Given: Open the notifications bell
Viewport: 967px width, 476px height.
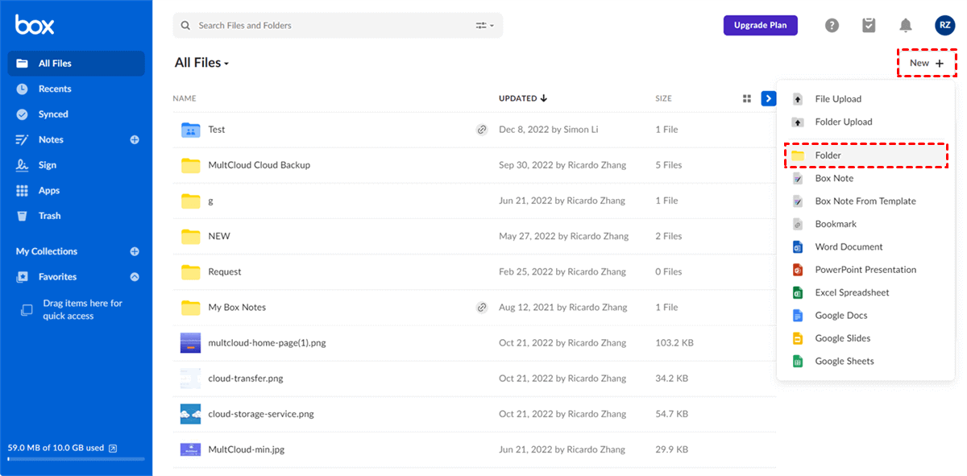Looking at the screenshot, I should click(x=906, y=26).
